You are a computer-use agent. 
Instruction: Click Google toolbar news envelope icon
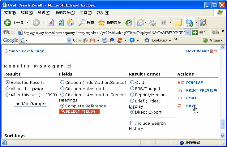coord(92,40)
